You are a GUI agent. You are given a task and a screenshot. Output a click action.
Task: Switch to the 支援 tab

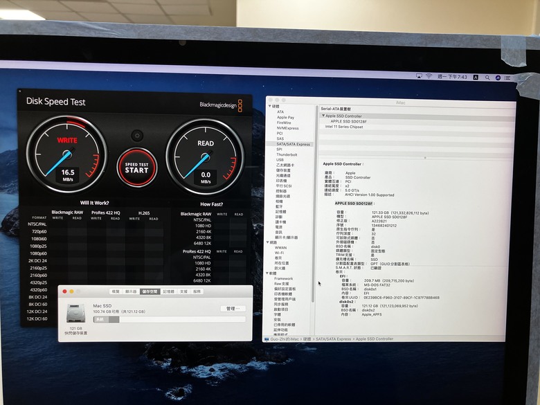pyautogui.click(x=183, y=291)
